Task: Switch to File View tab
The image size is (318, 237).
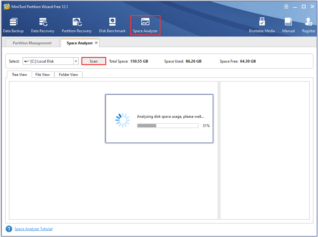Action: point(43,74)
